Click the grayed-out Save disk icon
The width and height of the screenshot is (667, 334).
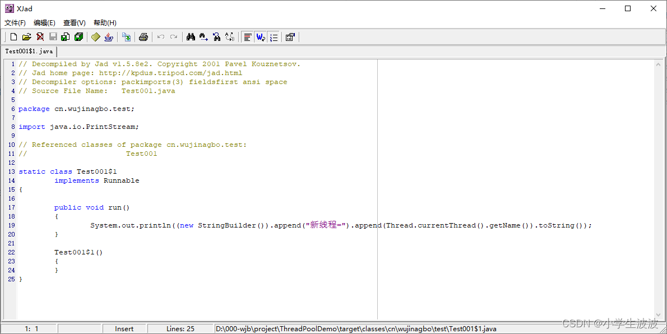click(53, 37)
